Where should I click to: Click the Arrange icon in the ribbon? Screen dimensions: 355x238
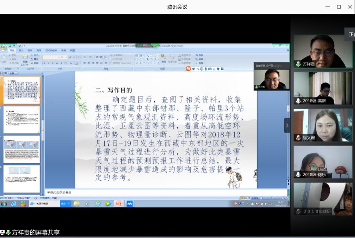click(164, 58)
